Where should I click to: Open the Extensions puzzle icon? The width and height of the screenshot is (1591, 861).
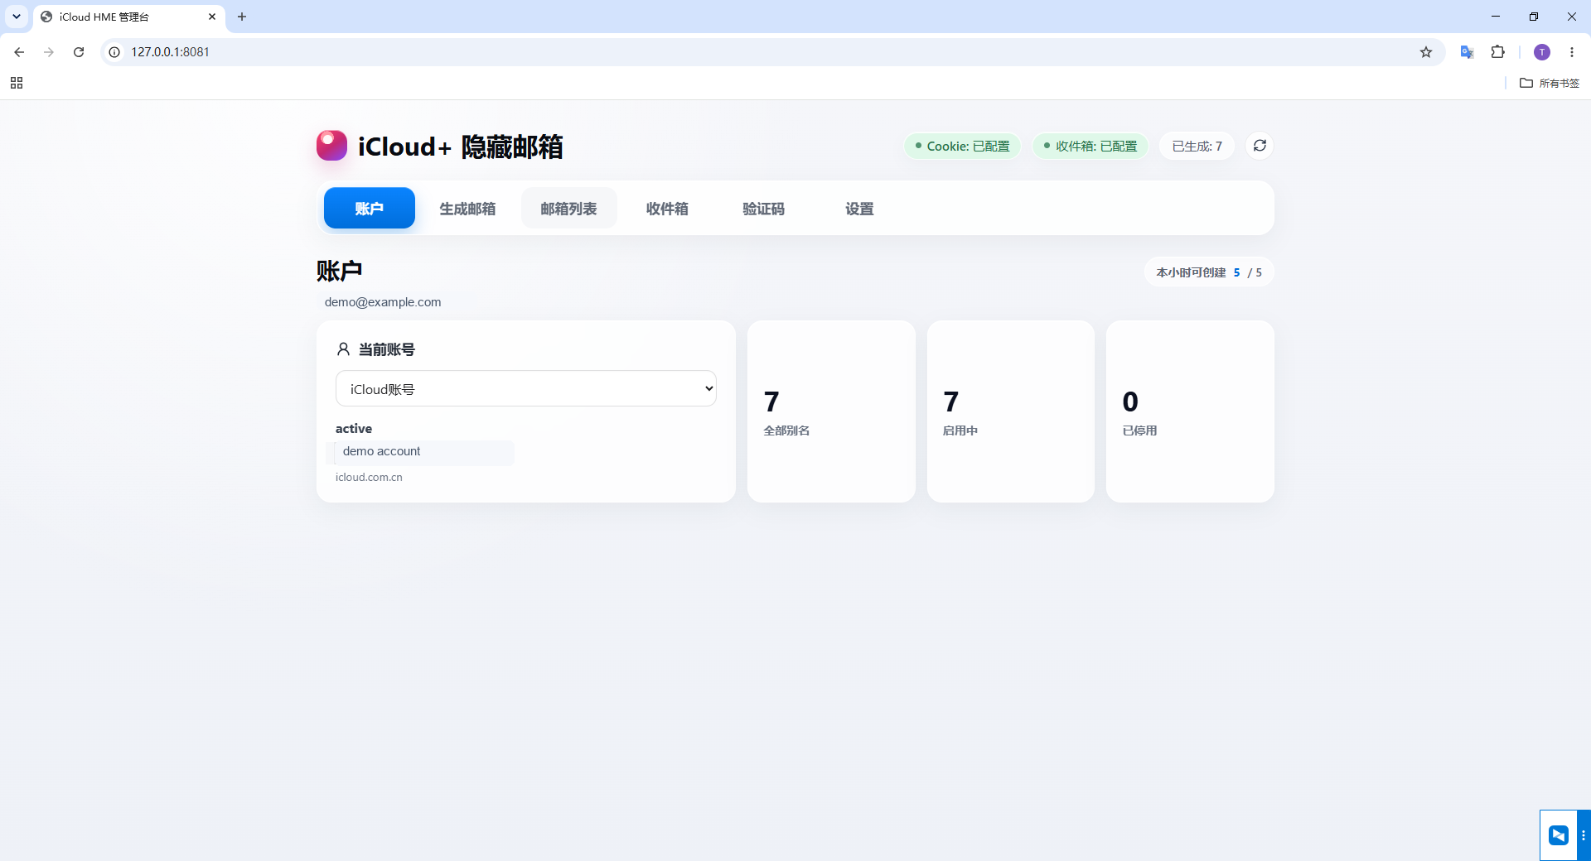click(1497, 52)
